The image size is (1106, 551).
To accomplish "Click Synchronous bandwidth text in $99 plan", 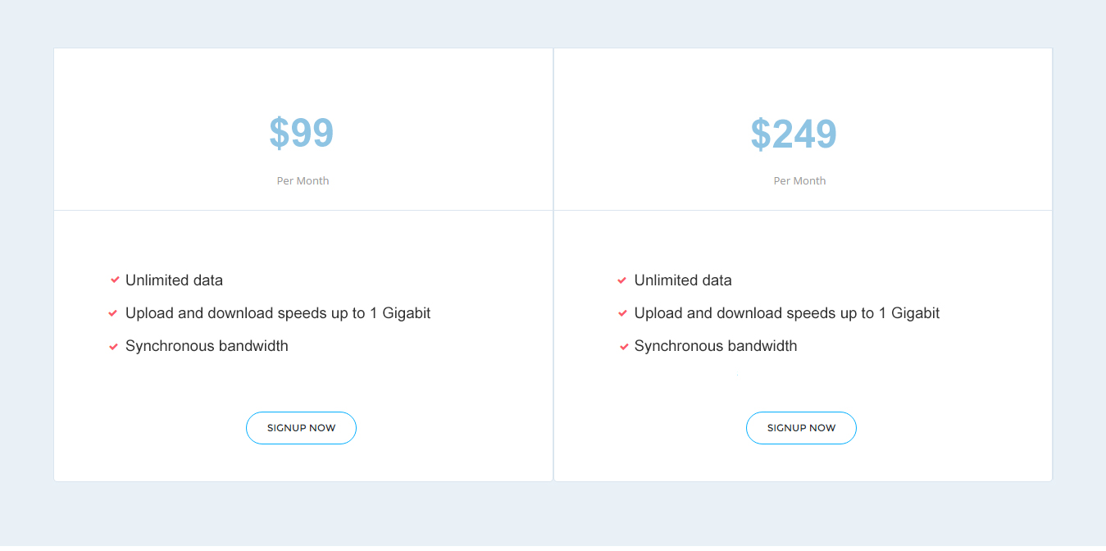I will pyautogui.click(x=207, y=346).
